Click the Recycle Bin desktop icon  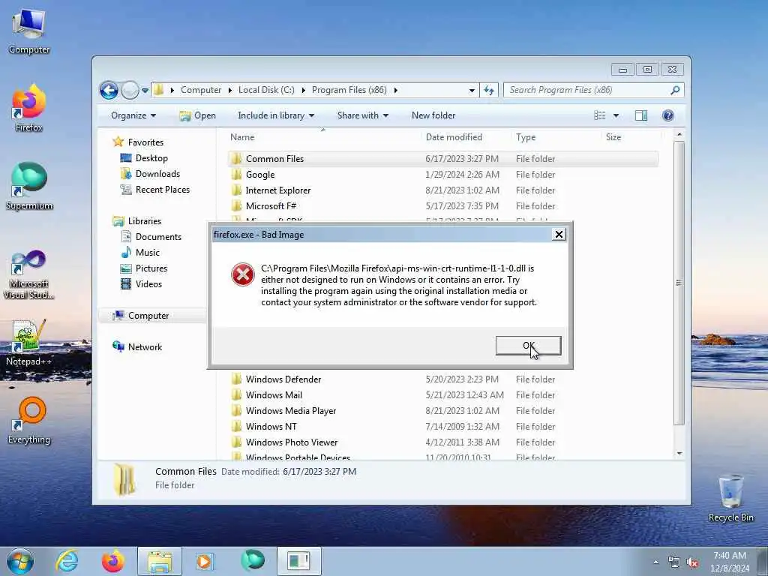point(730,498)
